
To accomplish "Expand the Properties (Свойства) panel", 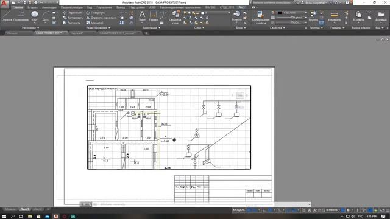I will tap(277, 28).
